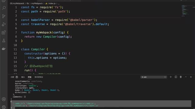This screenshot has height=109, width=195.
Task: Click the problems count badge '1'
Action: point(17,77)
